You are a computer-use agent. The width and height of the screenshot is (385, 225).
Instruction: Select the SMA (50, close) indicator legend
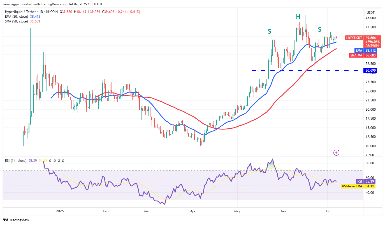pyautogui.click(x=16, y=21)
